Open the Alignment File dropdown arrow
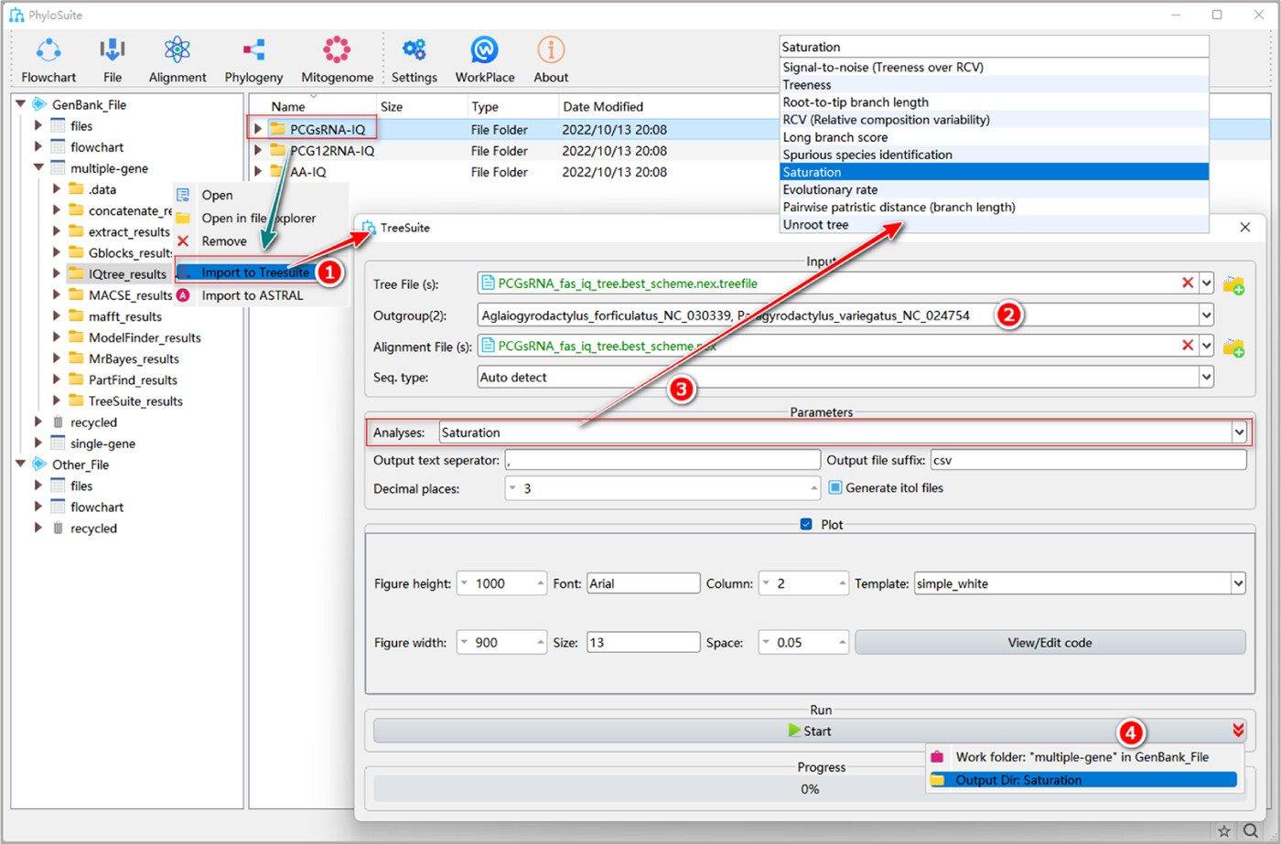The height and width of the screenshot is (844, 1281). click(1206, 346)
